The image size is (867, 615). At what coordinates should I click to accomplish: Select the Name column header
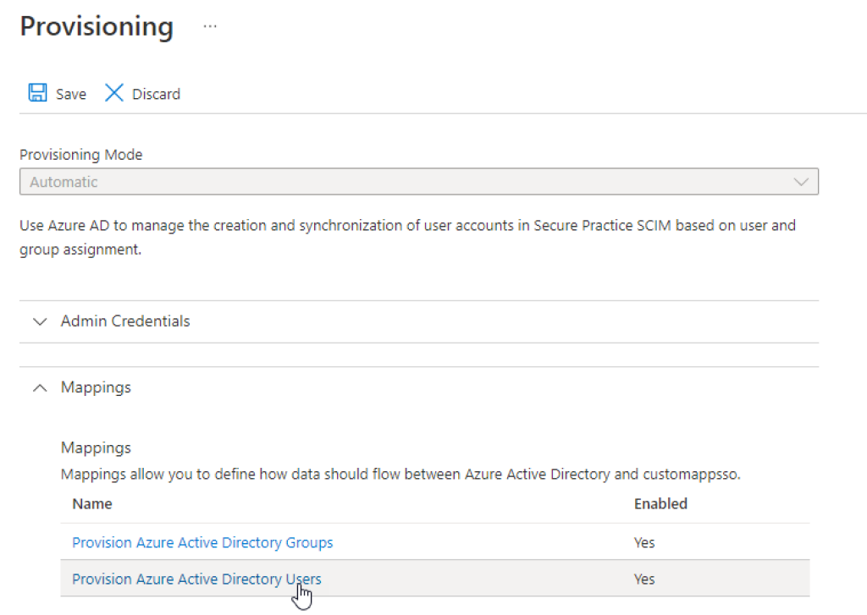pos(91,503)
